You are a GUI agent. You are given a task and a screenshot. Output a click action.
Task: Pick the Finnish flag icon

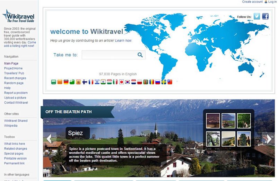[x=85, y=82]
